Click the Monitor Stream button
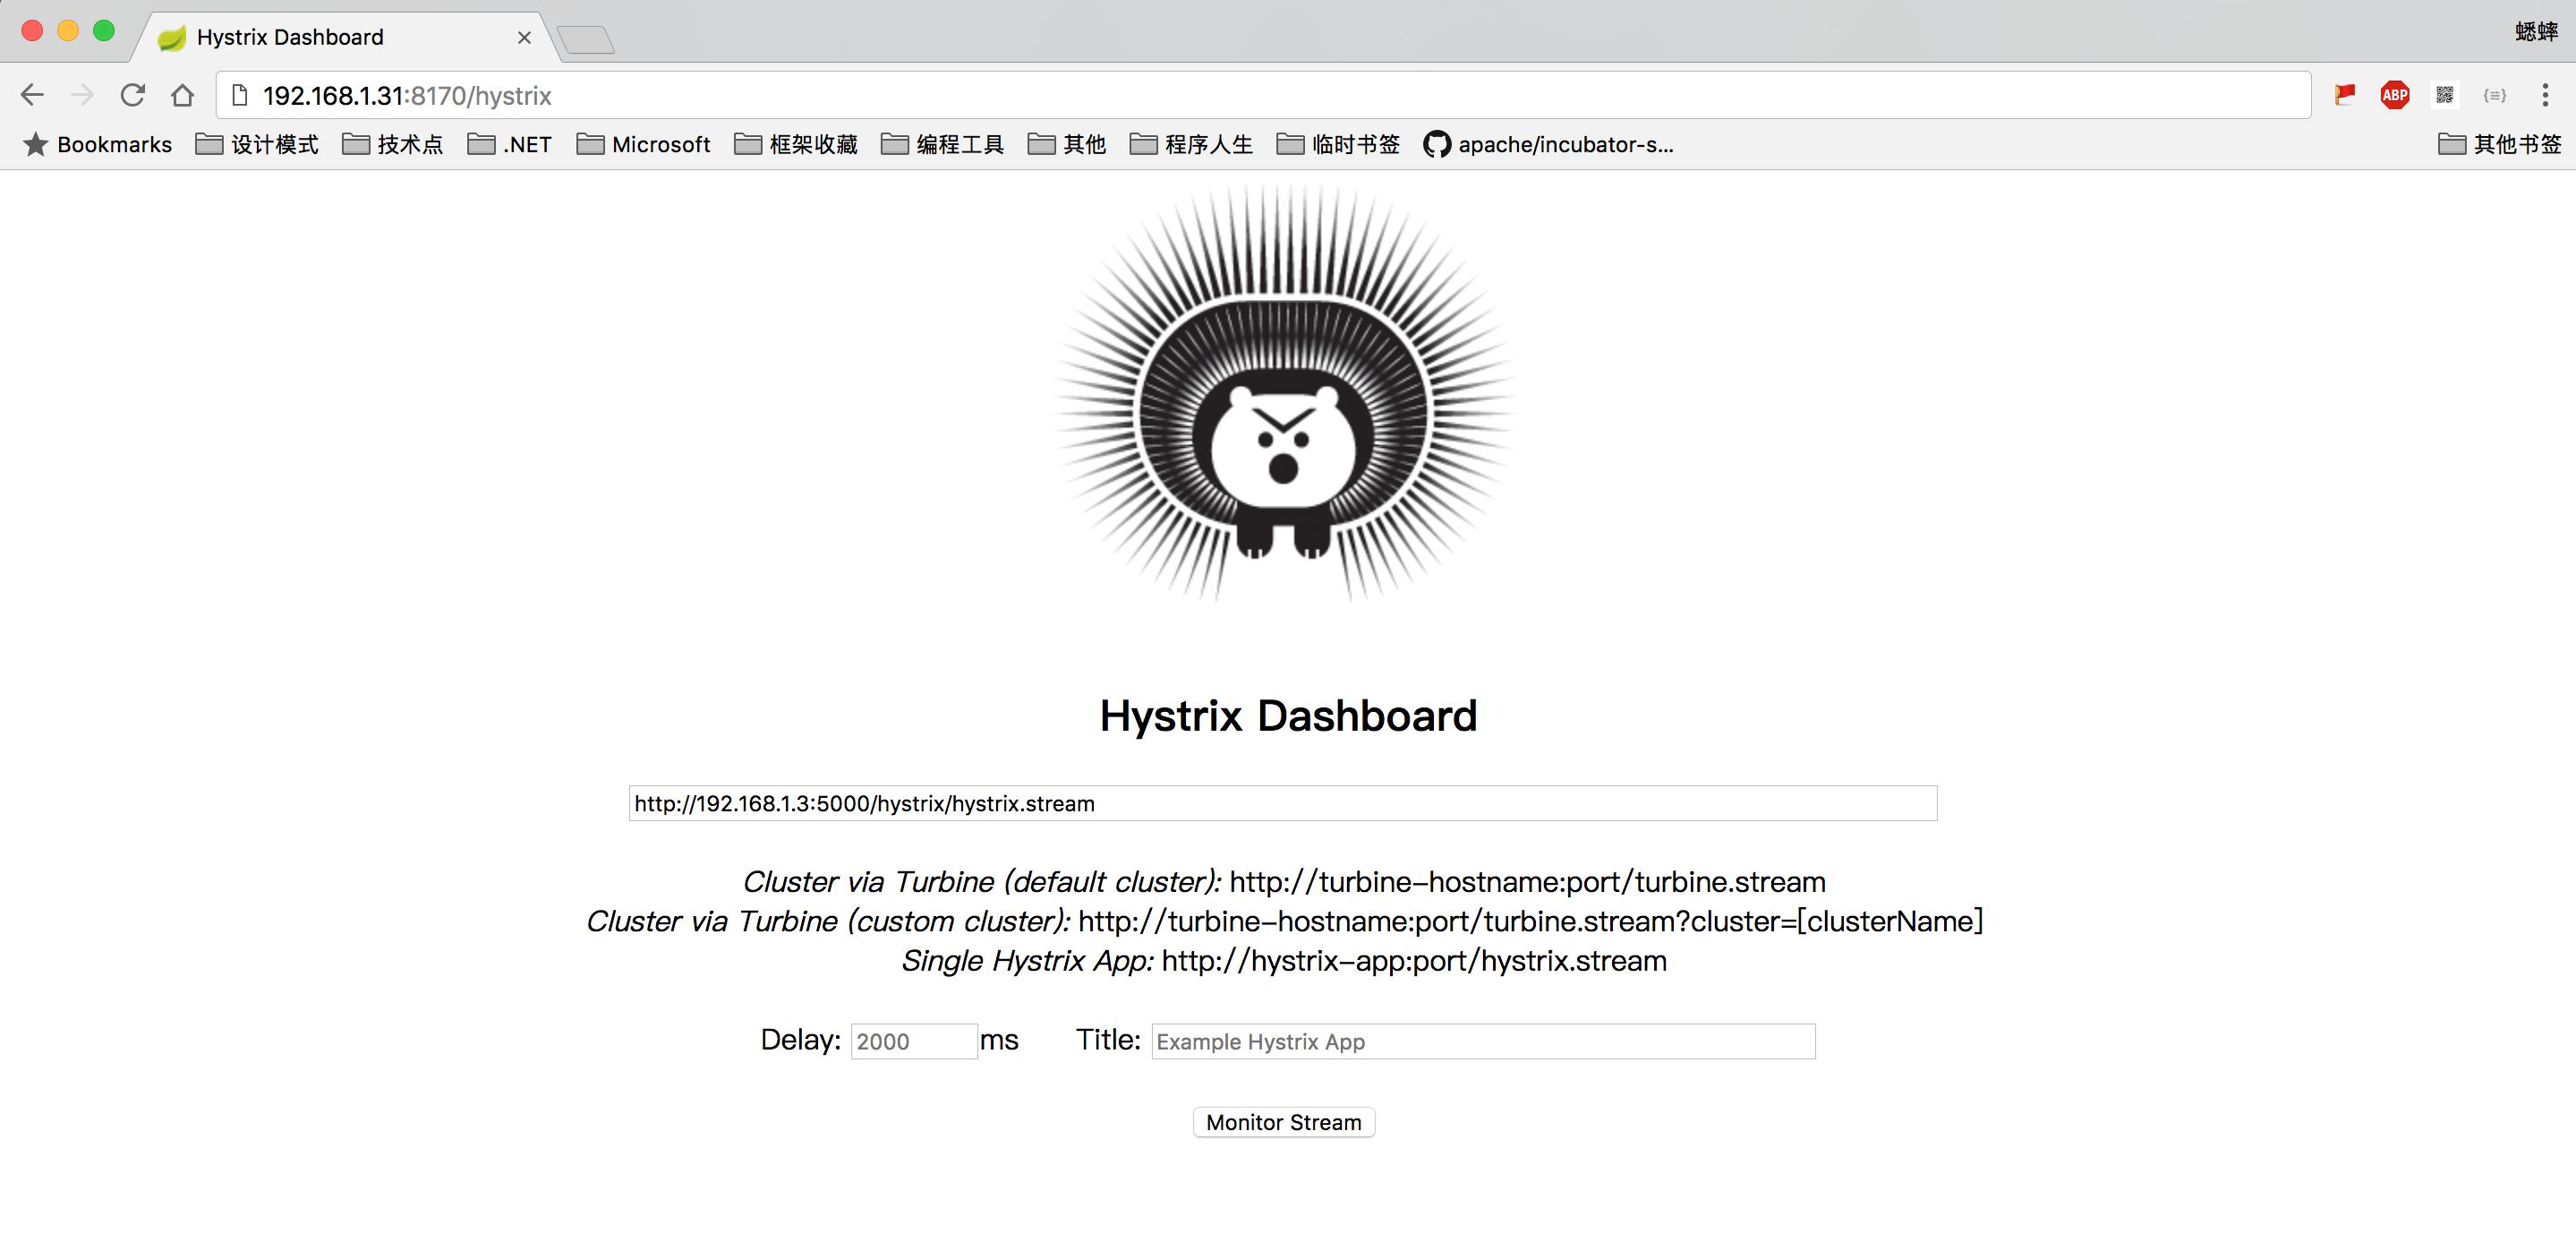Screen dimensions: 2576x1234 (x=1284, y=1123)
